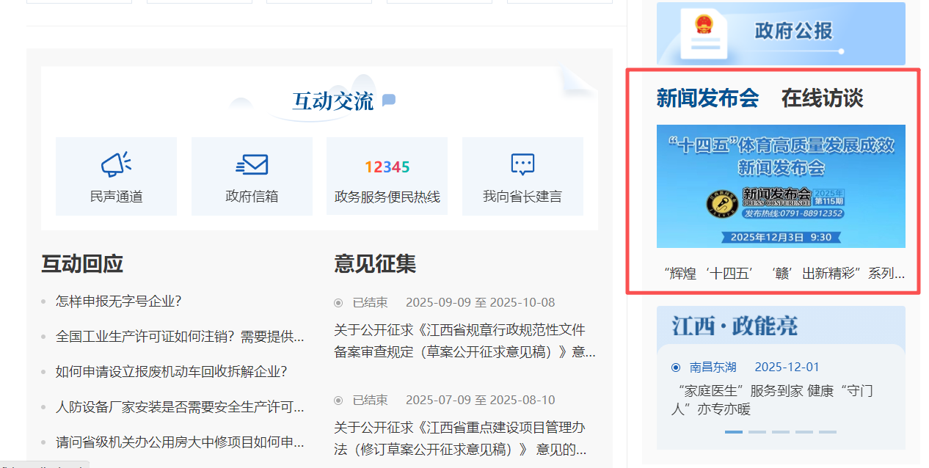
Task: Click the 我向省长建言 speech bubble icon
Action: tap(522, 164)
